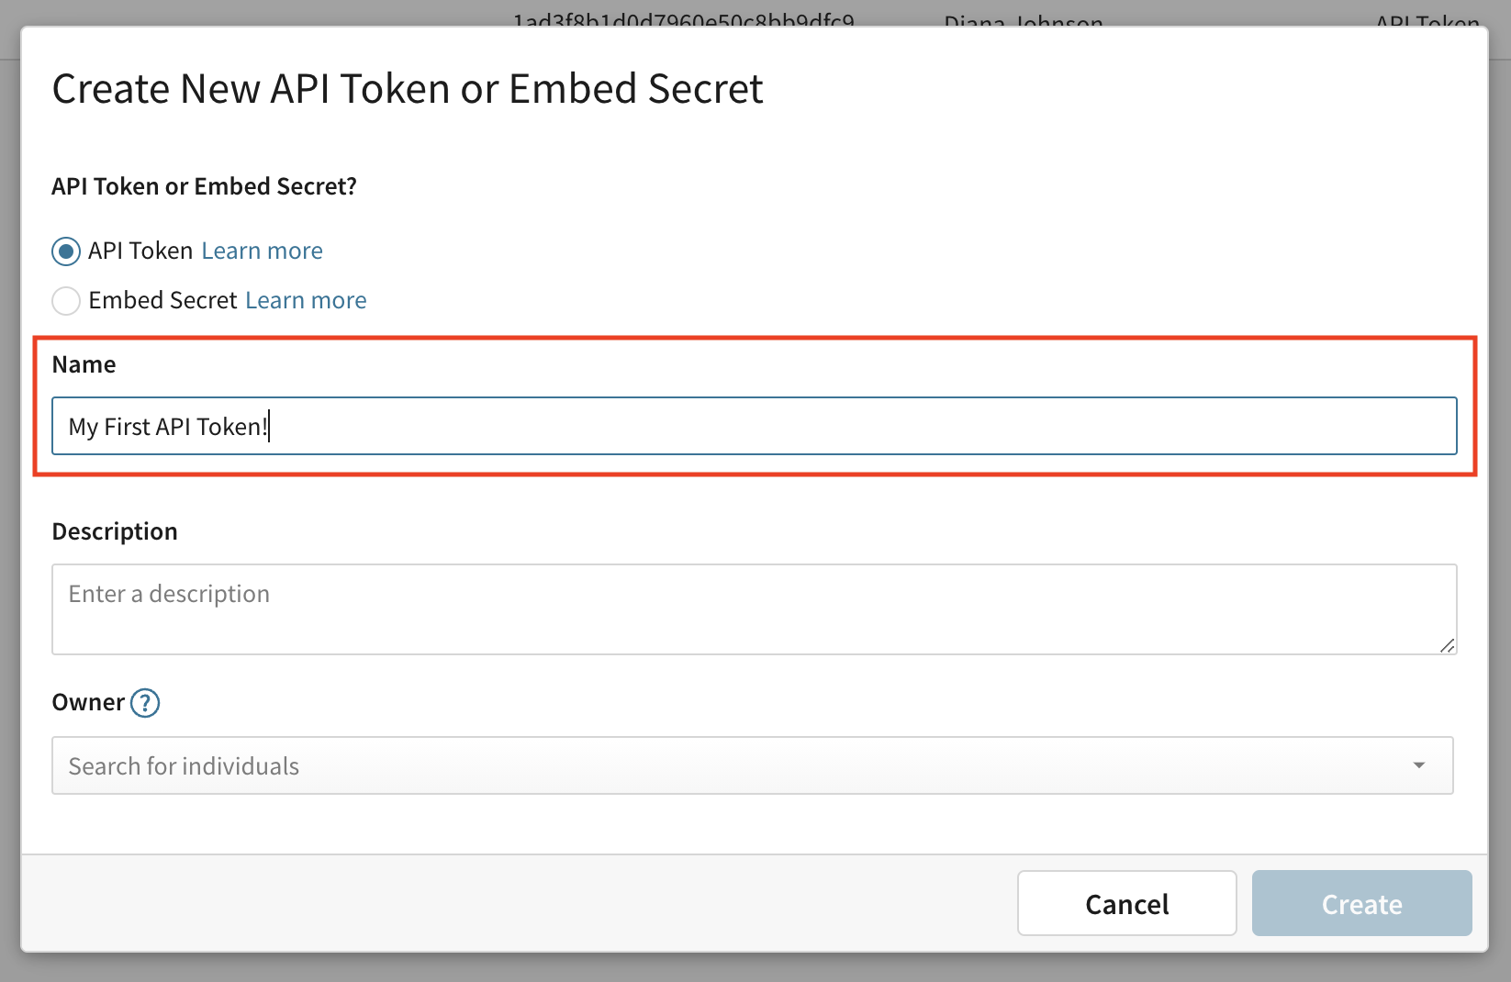This screenshot has width=1511, height=982.
Task: Click the Embed Secret option label text
Action: click(x=162, y=301)
